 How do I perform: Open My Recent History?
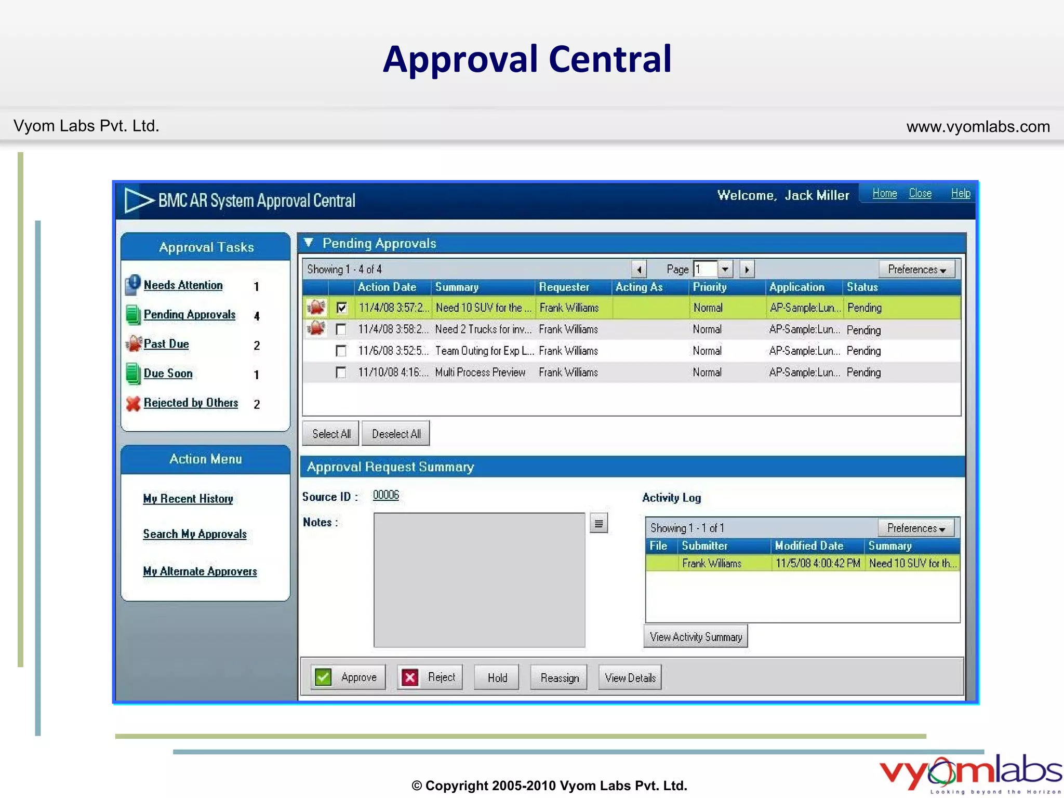(188, 499)
